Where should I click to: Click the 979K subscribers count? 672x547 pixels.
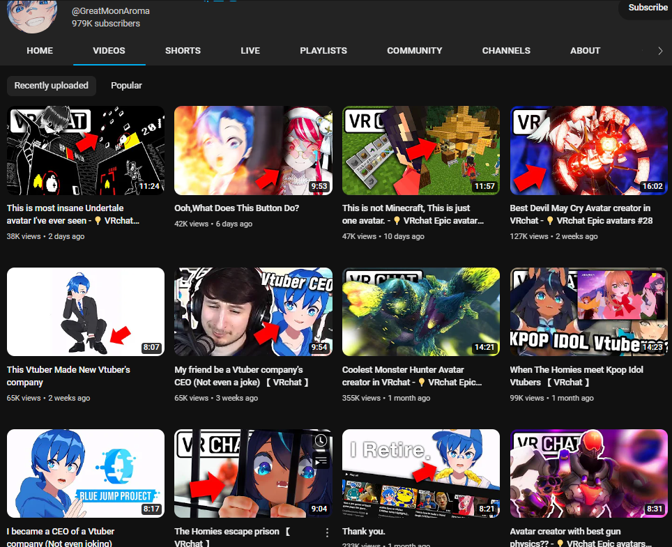pos(106,24)
